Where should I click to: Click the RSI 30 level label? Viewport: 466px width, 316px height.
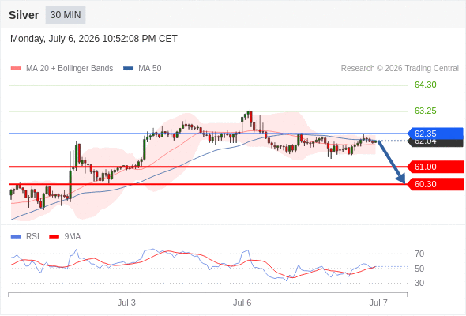[x=419, y=283]
